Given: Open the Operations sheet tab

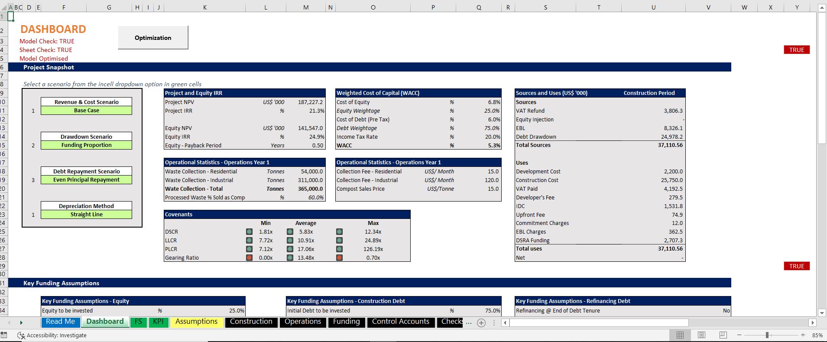Looking at the screenshot, I should [x=303, y=322].
